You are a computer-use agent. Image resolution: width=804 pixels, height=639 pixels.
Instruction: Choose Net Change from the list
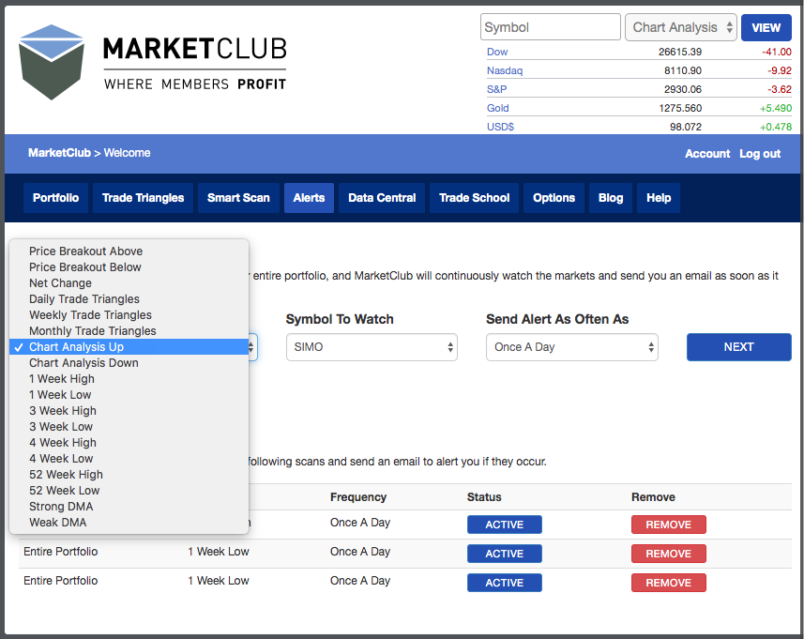pyautogui.click(x=129, y=283)
